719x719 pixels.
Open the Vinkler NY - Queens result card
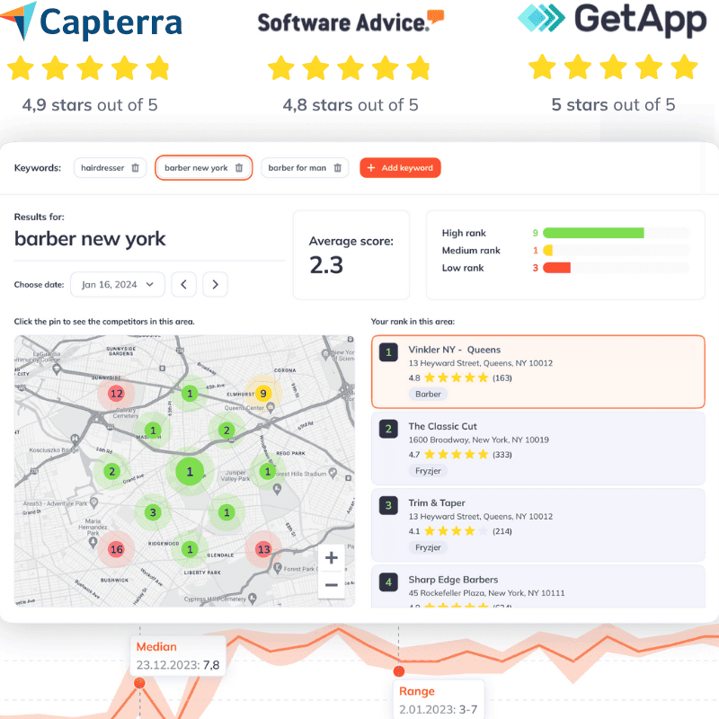537,372
